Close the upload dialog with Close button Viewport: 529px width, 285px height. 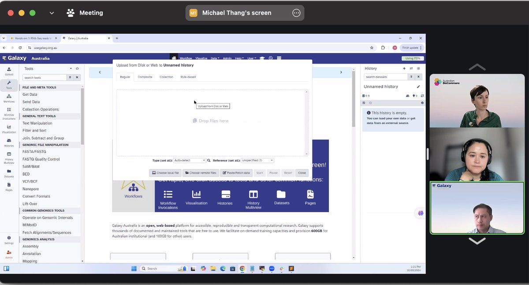coord(302,173)
